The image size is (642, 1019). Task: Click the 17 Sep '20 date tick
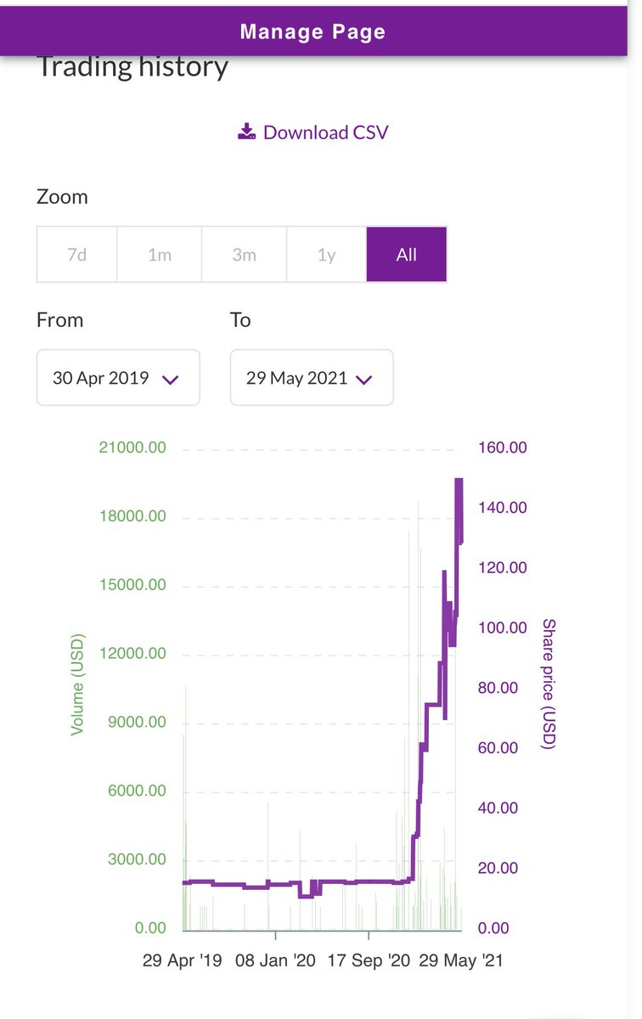click(x=369, y=961)
